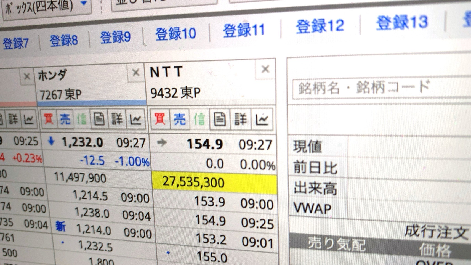Switch to the 登録11 tab
This screenshot has width=471, height=265.
click(244, 30)
